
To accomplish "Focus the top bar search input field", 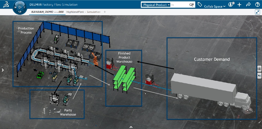I will pos(180,5).
